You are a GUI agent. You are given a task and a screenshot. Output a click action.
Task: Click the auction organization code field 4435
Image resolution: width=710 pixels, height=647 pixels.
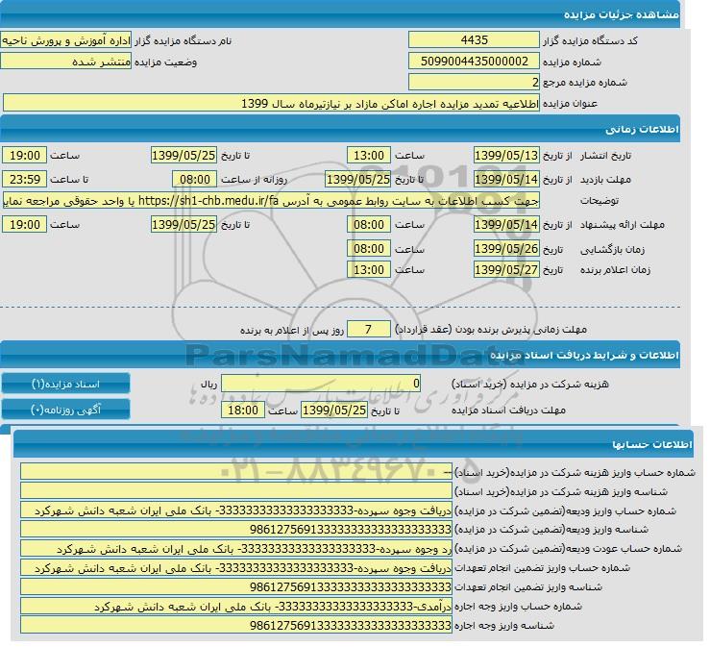(x=474, y=39)
